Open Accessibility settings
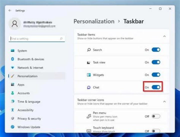This screenshot has height=137, width=180. pyautogui.click(x=37, y=110)
